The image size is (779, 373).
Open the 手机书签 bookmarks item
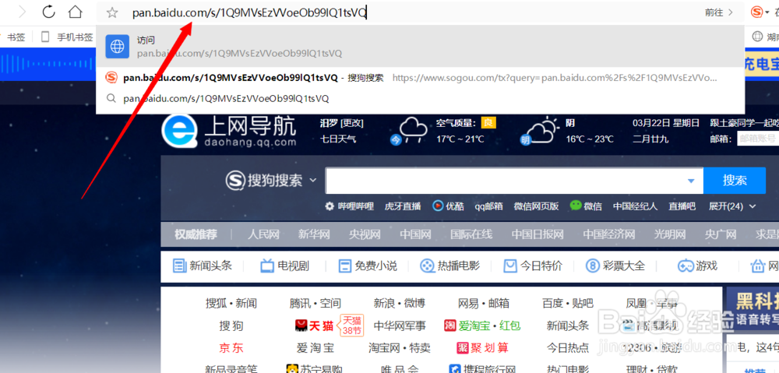pyautogui.click(x=67, y=37)
